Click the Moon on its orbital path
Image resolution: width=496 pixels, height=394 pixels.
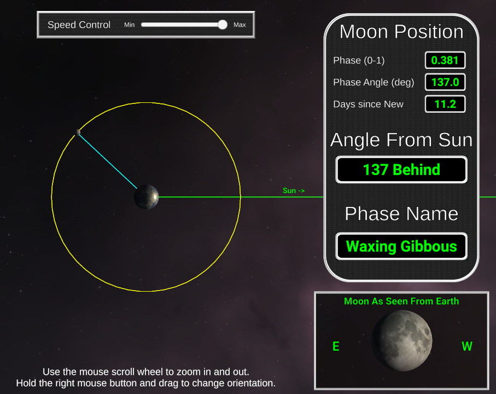click(x=79, y=132)
